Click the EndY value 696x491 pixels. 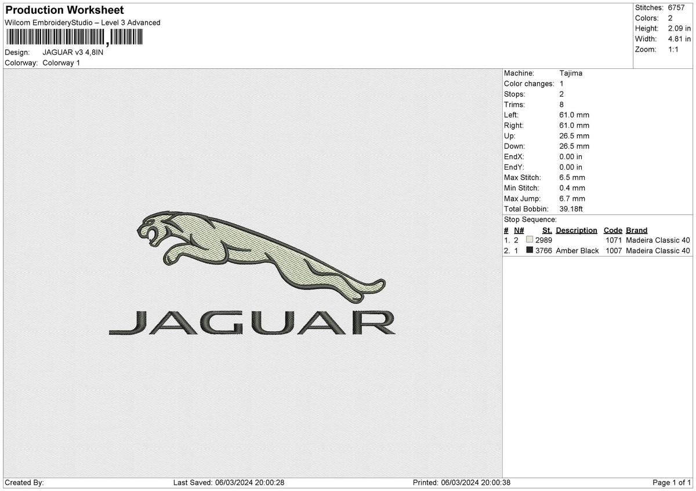pos(571,167)
